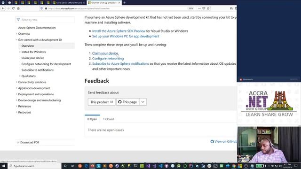
Task: Click the padlock site security icon
Action: point(46,8)
